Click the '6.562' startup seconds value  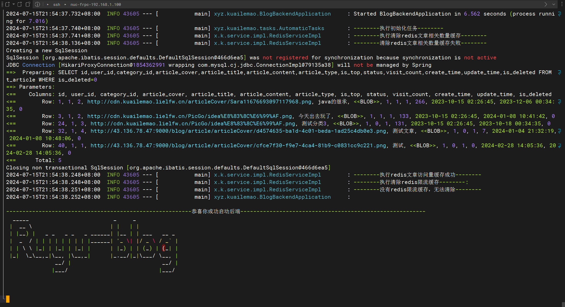click(472, 14)
